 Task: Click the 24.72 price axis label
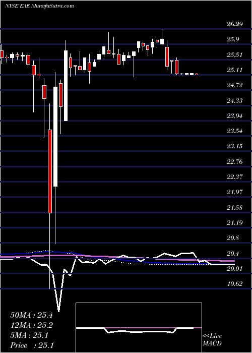234,85
